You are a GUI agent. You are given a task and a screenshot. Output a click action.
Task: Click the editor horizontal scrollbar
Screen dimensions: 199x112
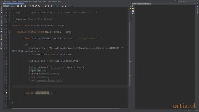(x=66, y=109)
